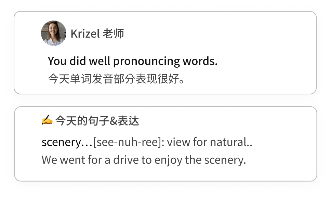Click the 老师 characters after Krizel

point(113,34)
